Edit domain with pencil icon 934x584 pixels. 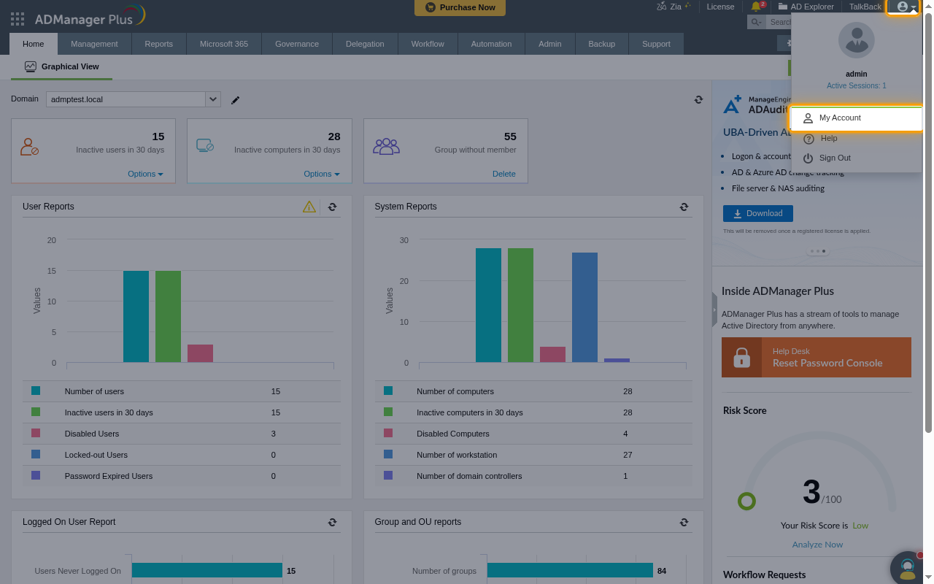[235, 100]
